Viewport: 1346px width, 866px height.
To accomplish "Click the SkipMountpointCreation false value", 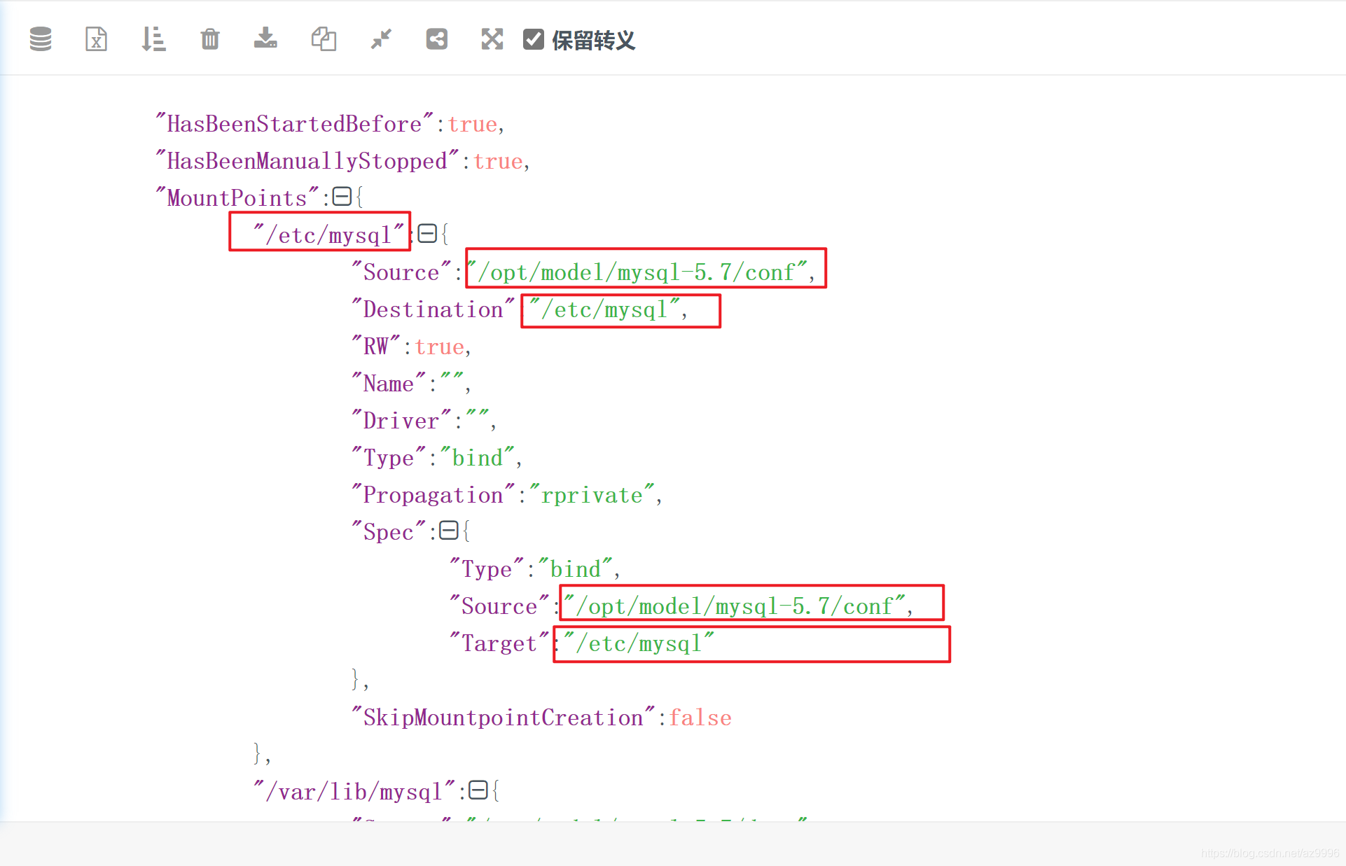I will (x=700, y=718).
